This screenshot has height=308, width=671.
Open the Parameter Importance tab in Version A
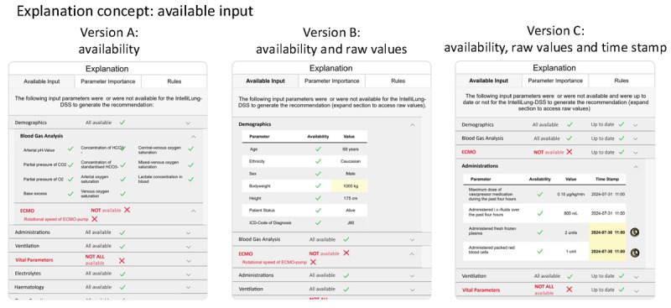tap(108, 81)
